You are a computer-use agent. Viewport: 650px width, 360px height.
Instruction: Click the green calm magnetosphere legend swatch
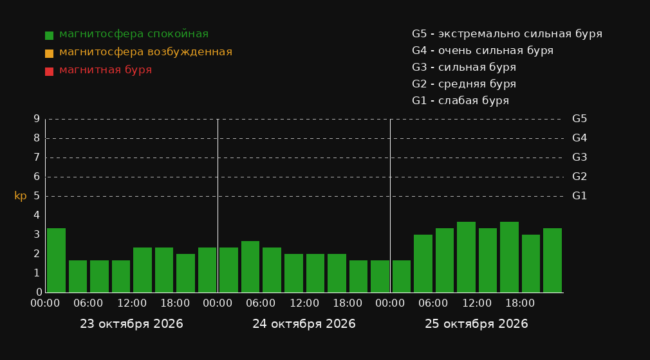(49, 35)
